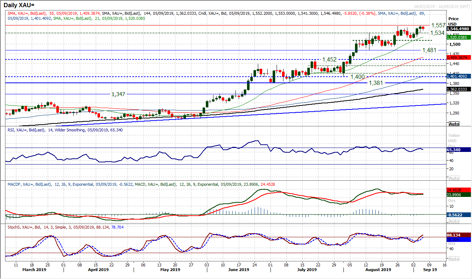Click the Auto scale button on price panel
472x279 pixels.
tap(454, 123)
